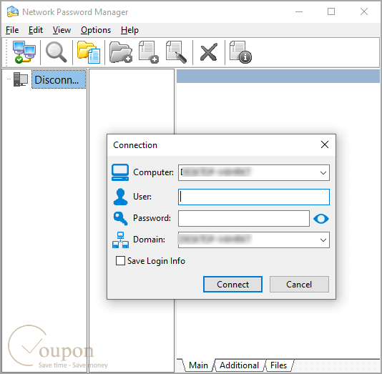Click the computer icon in tree
This screenshot has width=382, height=374.
pyautogui.click(x=21, y=79)
